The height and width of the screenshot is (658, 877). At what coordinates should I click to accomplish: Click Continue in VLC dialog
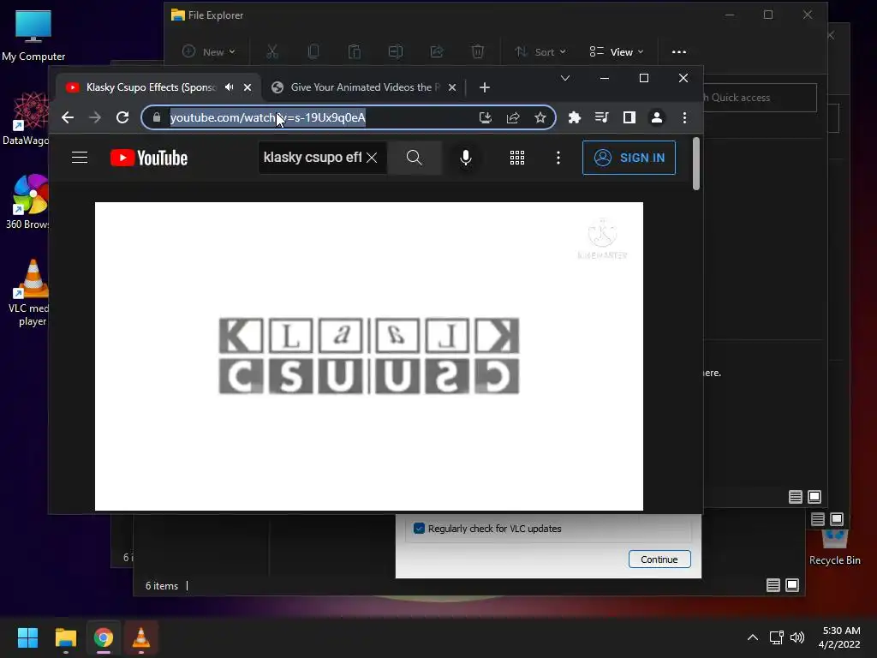(x=659, y=559)
